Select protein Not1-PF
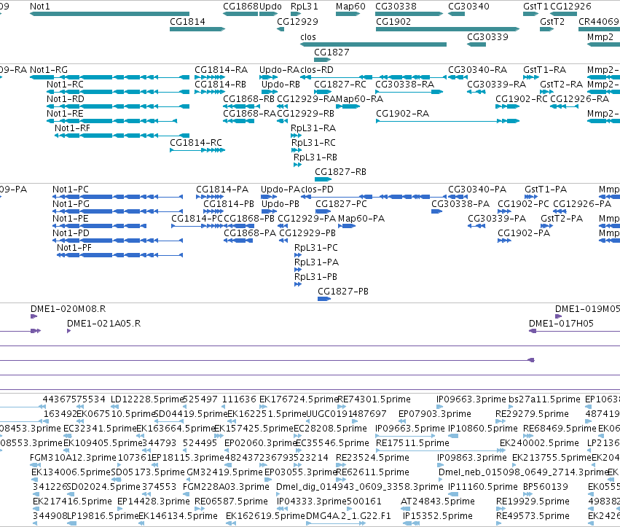 point(74,248)
